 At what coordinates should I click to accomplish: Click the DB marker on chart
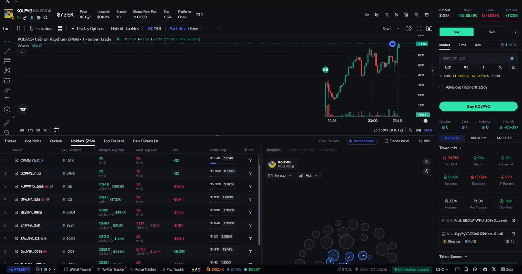click(325, 69)
